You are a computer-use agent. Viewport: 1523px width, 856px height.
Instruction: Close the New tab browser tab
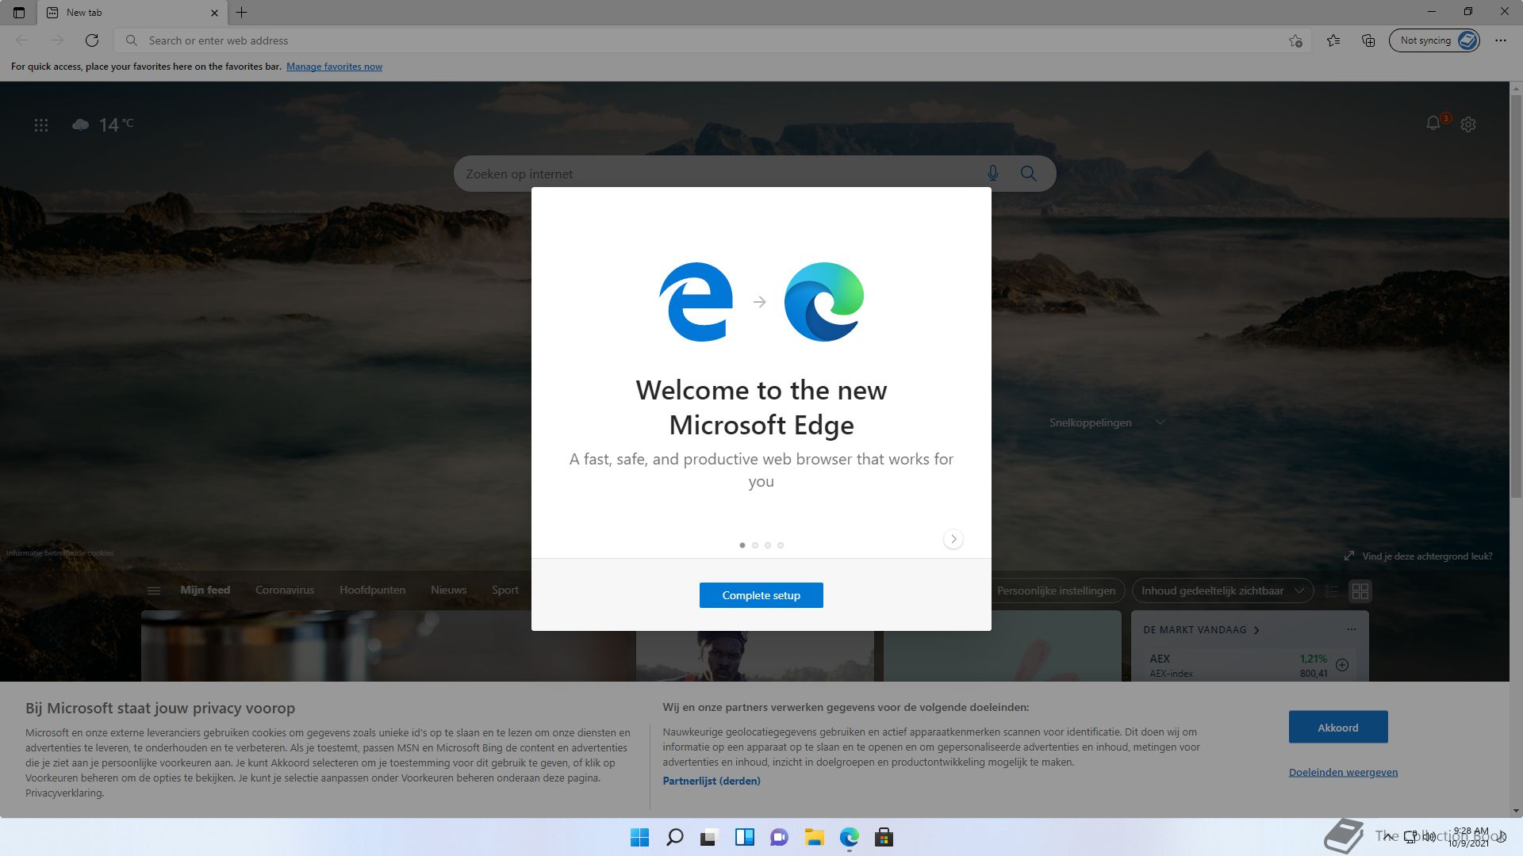pyautogui.click(x=214, y=13)
